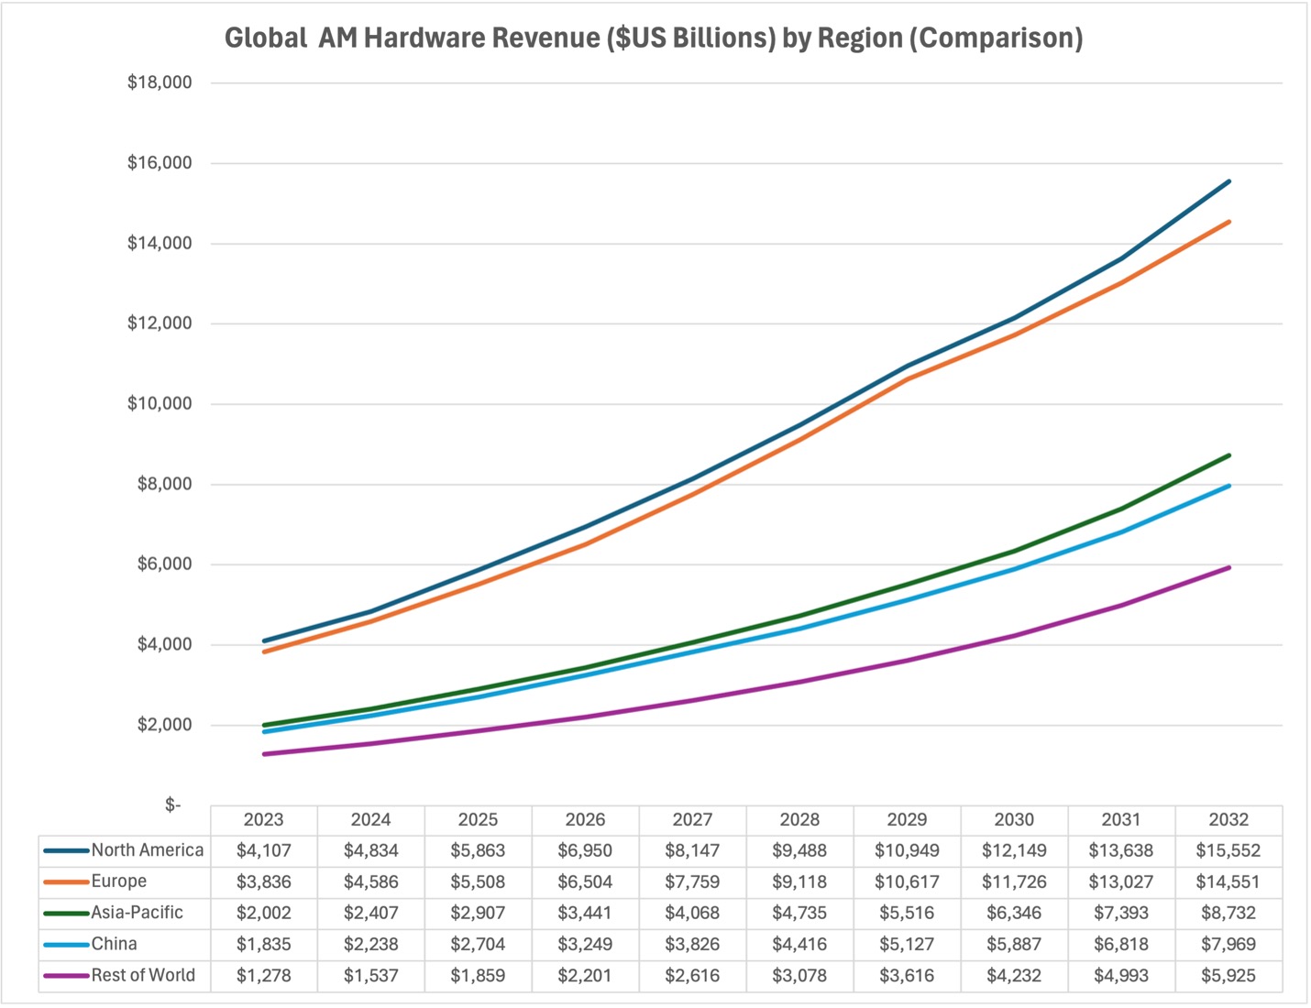Select Europe 2029 value $10,617

point(906,882)
